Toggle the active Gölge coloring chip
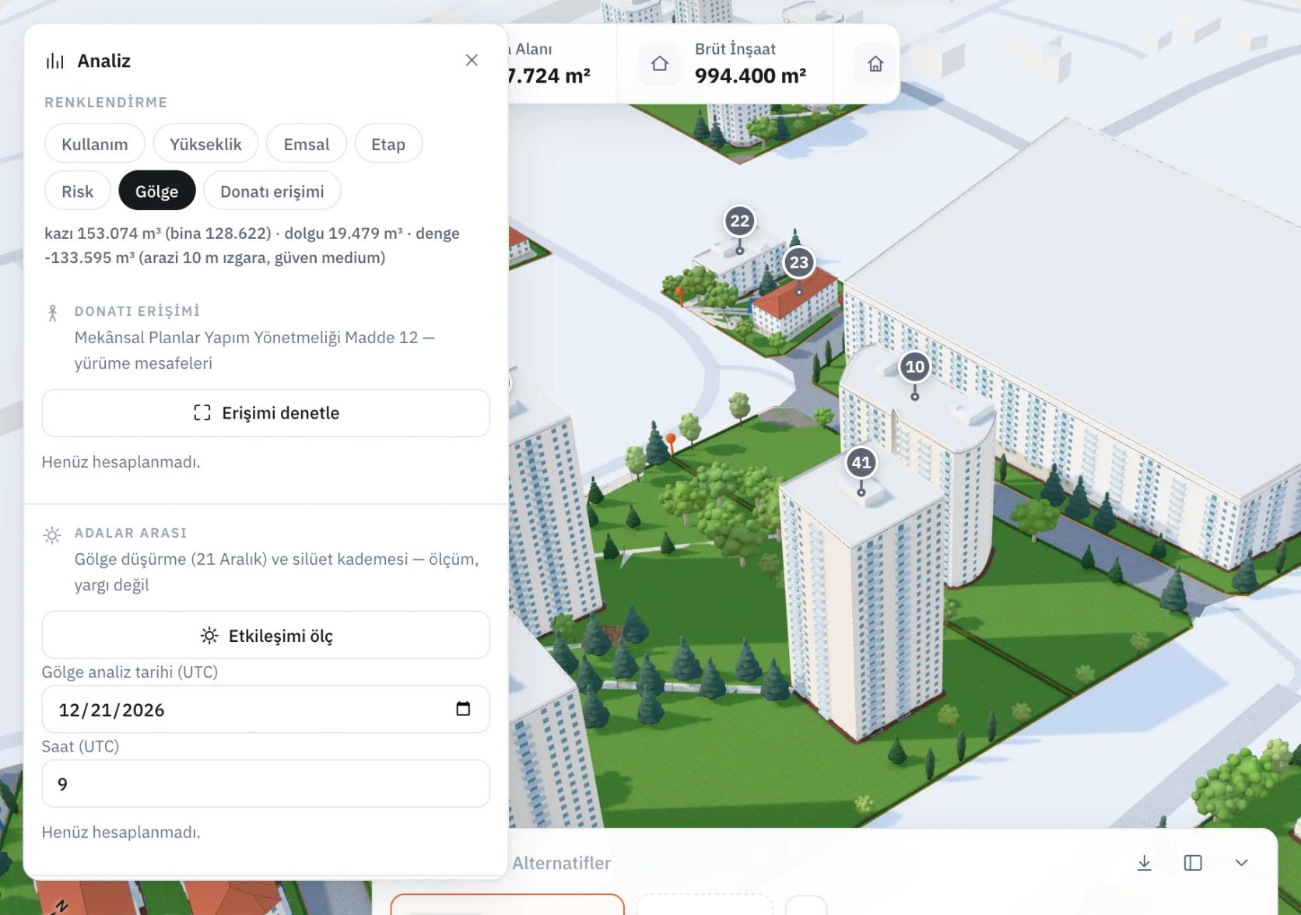 point(157,191)
